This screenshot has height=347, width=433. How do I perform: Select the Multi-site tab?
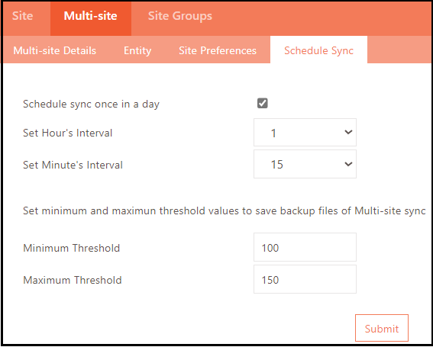pyautogui.click(x=91, y=16)
